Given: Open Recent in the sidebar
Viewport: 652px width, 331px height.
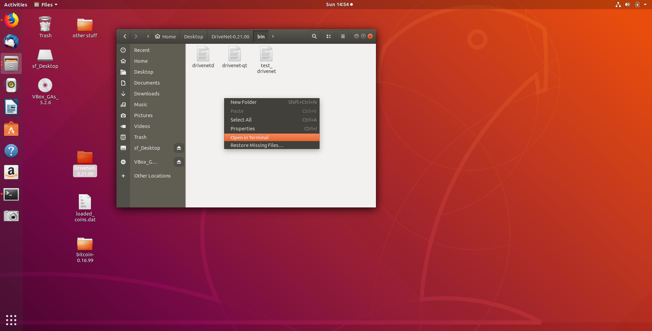Looking at the screenshot, I should [151, 50].
